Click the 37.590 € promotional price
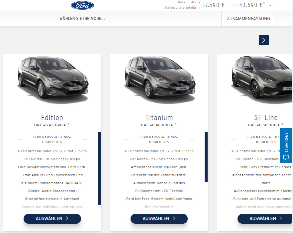This screenshot has width=293, height=233. (x=213, y=5)
